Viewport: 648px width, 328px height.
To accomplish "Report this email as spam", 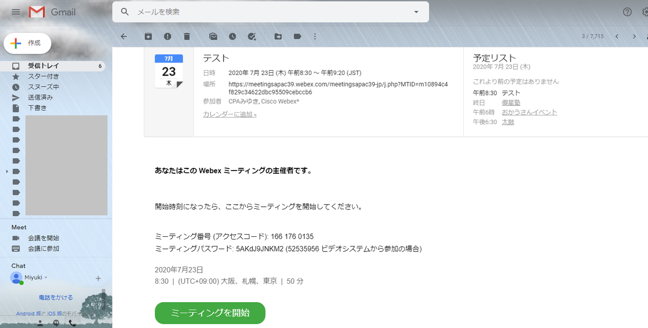I will 167,36.
